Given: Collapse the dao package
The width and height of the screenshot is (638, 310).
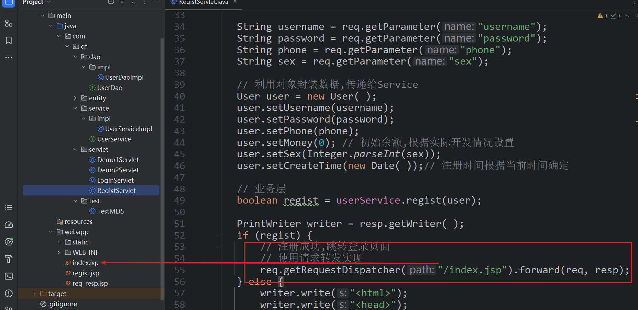Looking at the screenshot, I should pos(75,57).
